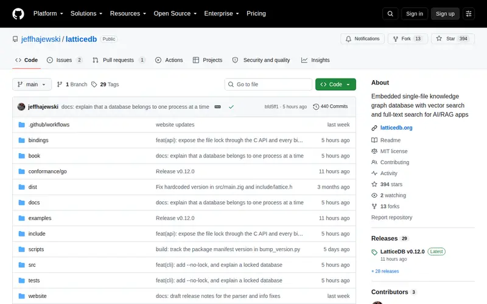Screen dimensions: 487x304
Task: Click the repository icon before jeffhajewski
Action: [15, 39]
